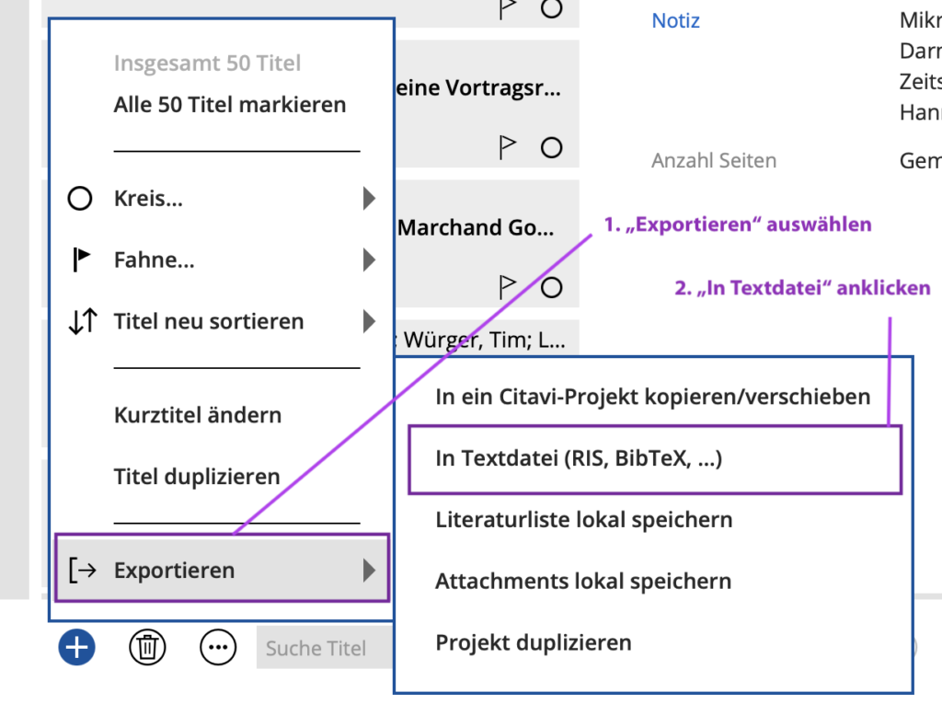Screen dimensions: 942x704
Task: Open the Exportieren menu entry
Action: tap(222, 568)
